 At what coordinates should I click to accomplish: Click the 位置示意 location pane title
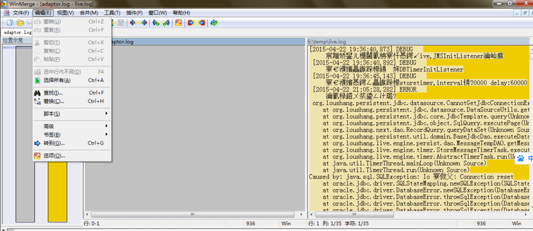pos(13,41)
